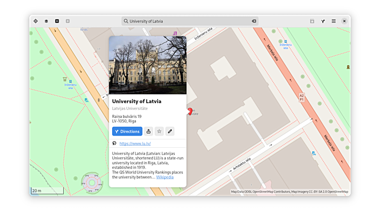Open the favorites list in header

[x=312, y=21]
